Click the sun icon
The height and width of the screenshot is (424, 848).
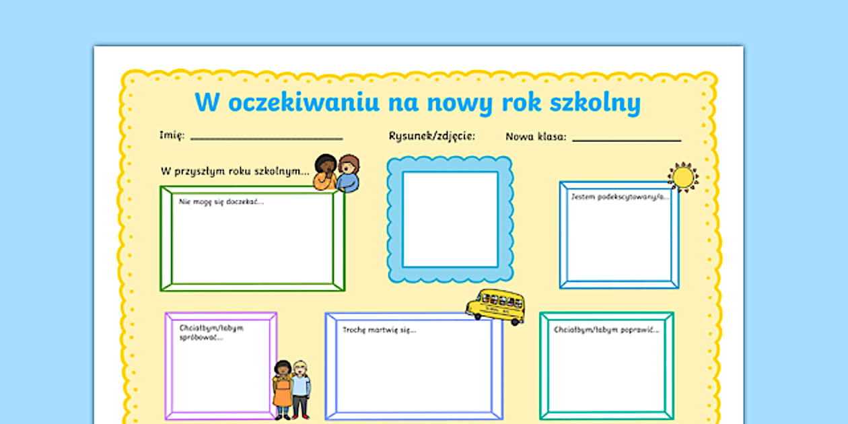pyautogui.click(x=682, y=177)
